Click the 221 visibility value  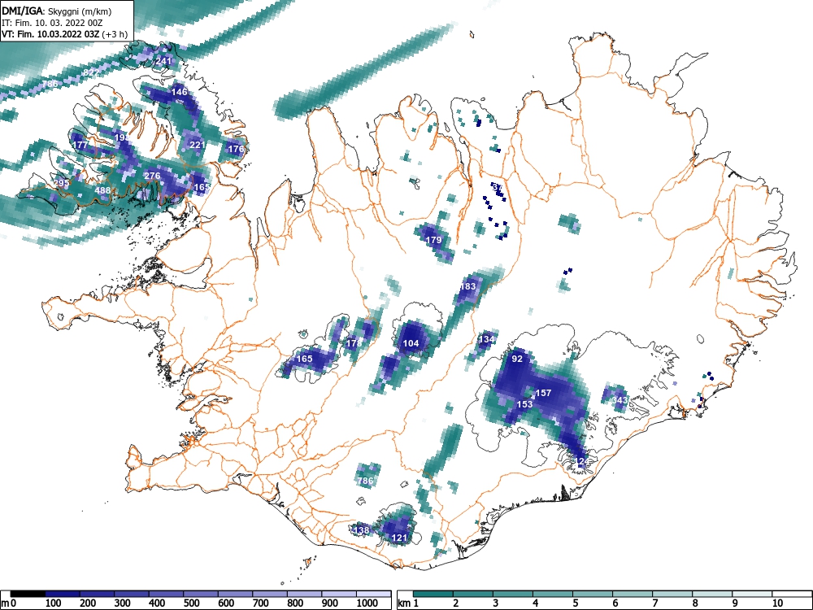point(197,145)
